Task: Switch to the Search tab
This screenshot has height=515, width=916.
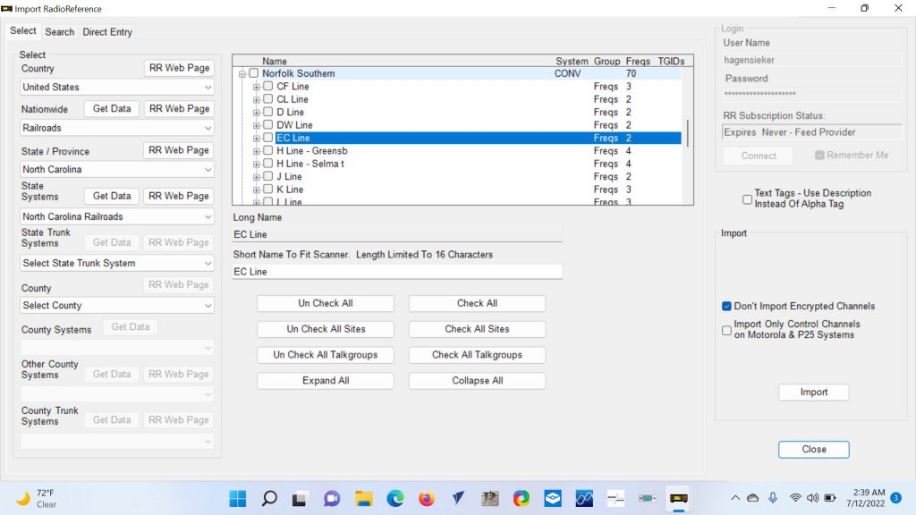Action: (x=60, y=32)
